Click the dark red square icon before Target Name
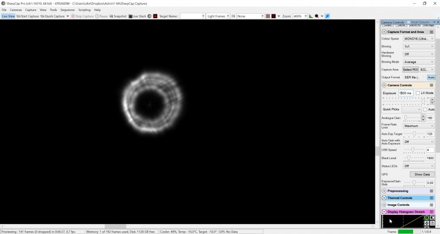The image size is (440, 234). [x=155, y=16]
